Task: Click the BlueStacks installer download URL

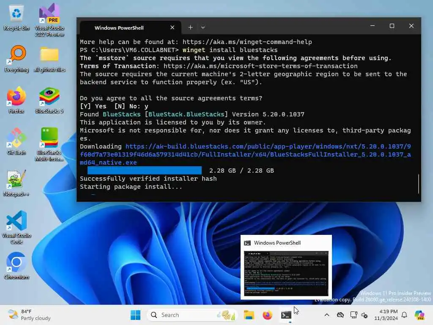Action: coord(245,154)
